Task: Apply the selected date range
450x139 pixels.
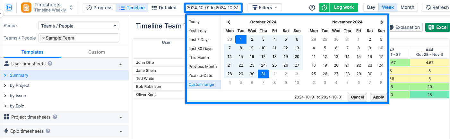Action: [378, 97]
